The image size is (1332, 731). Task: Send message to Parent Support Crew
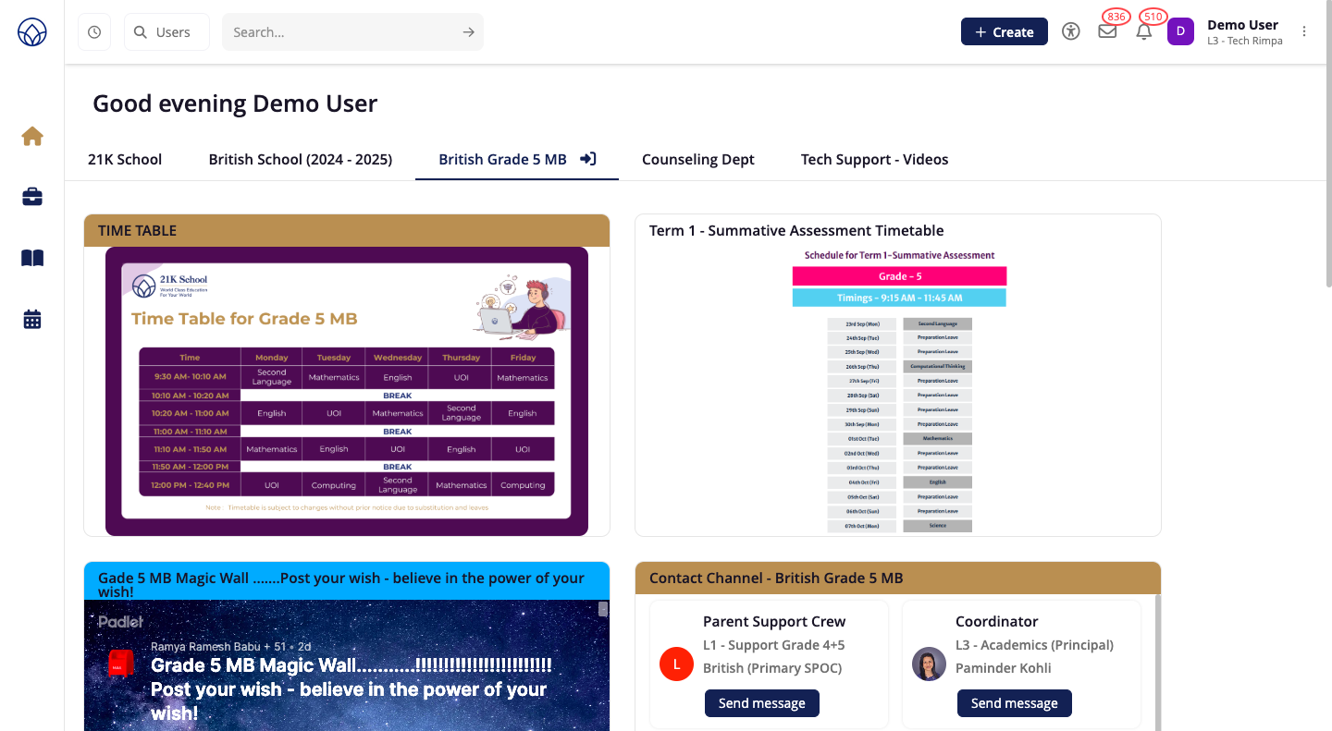click(761, 703)
